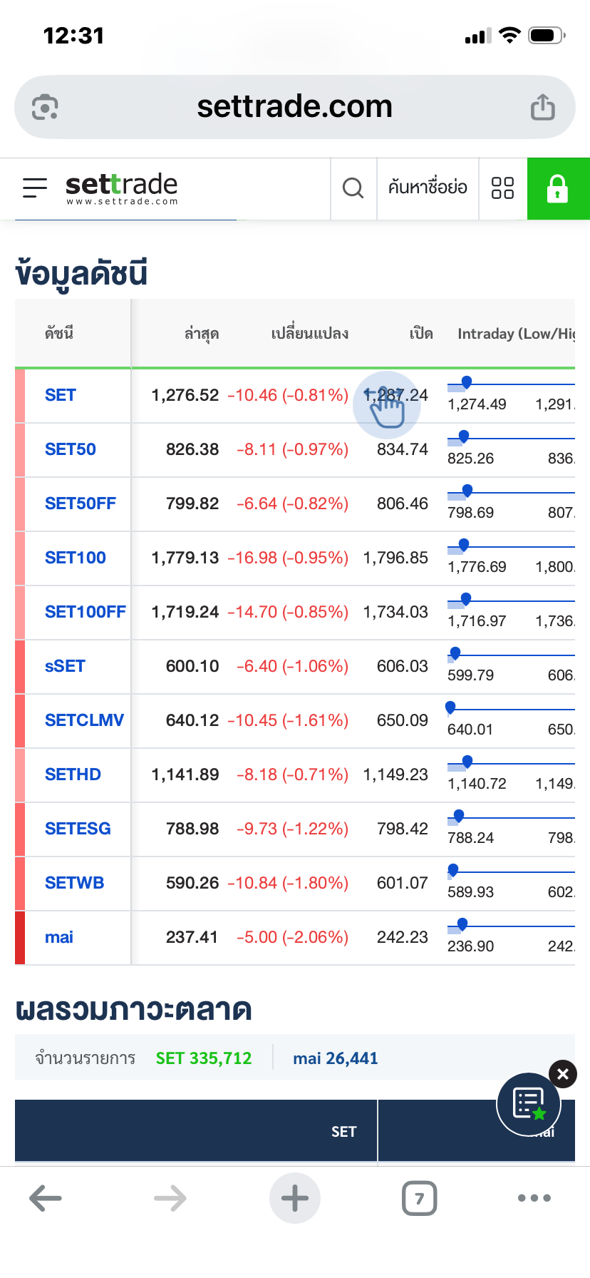This screenshot has width=590, height=1278.
Task: Tap the green lock login icon
Action: click(558, 189)
